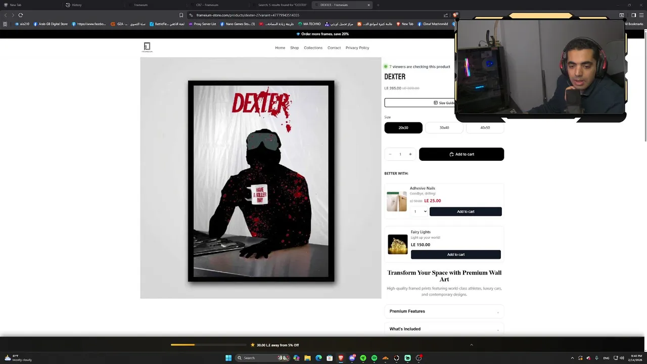Click the Windows taskbar Search box
This screenshot has height=364, width=647.
262,358
